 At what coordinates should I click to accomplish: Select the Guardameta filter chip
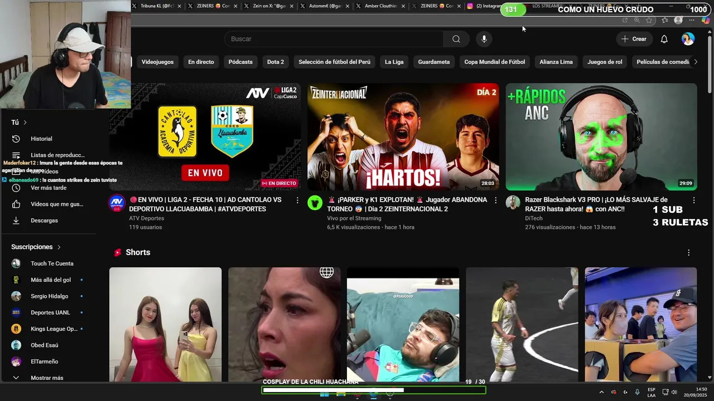pos(433,62)
